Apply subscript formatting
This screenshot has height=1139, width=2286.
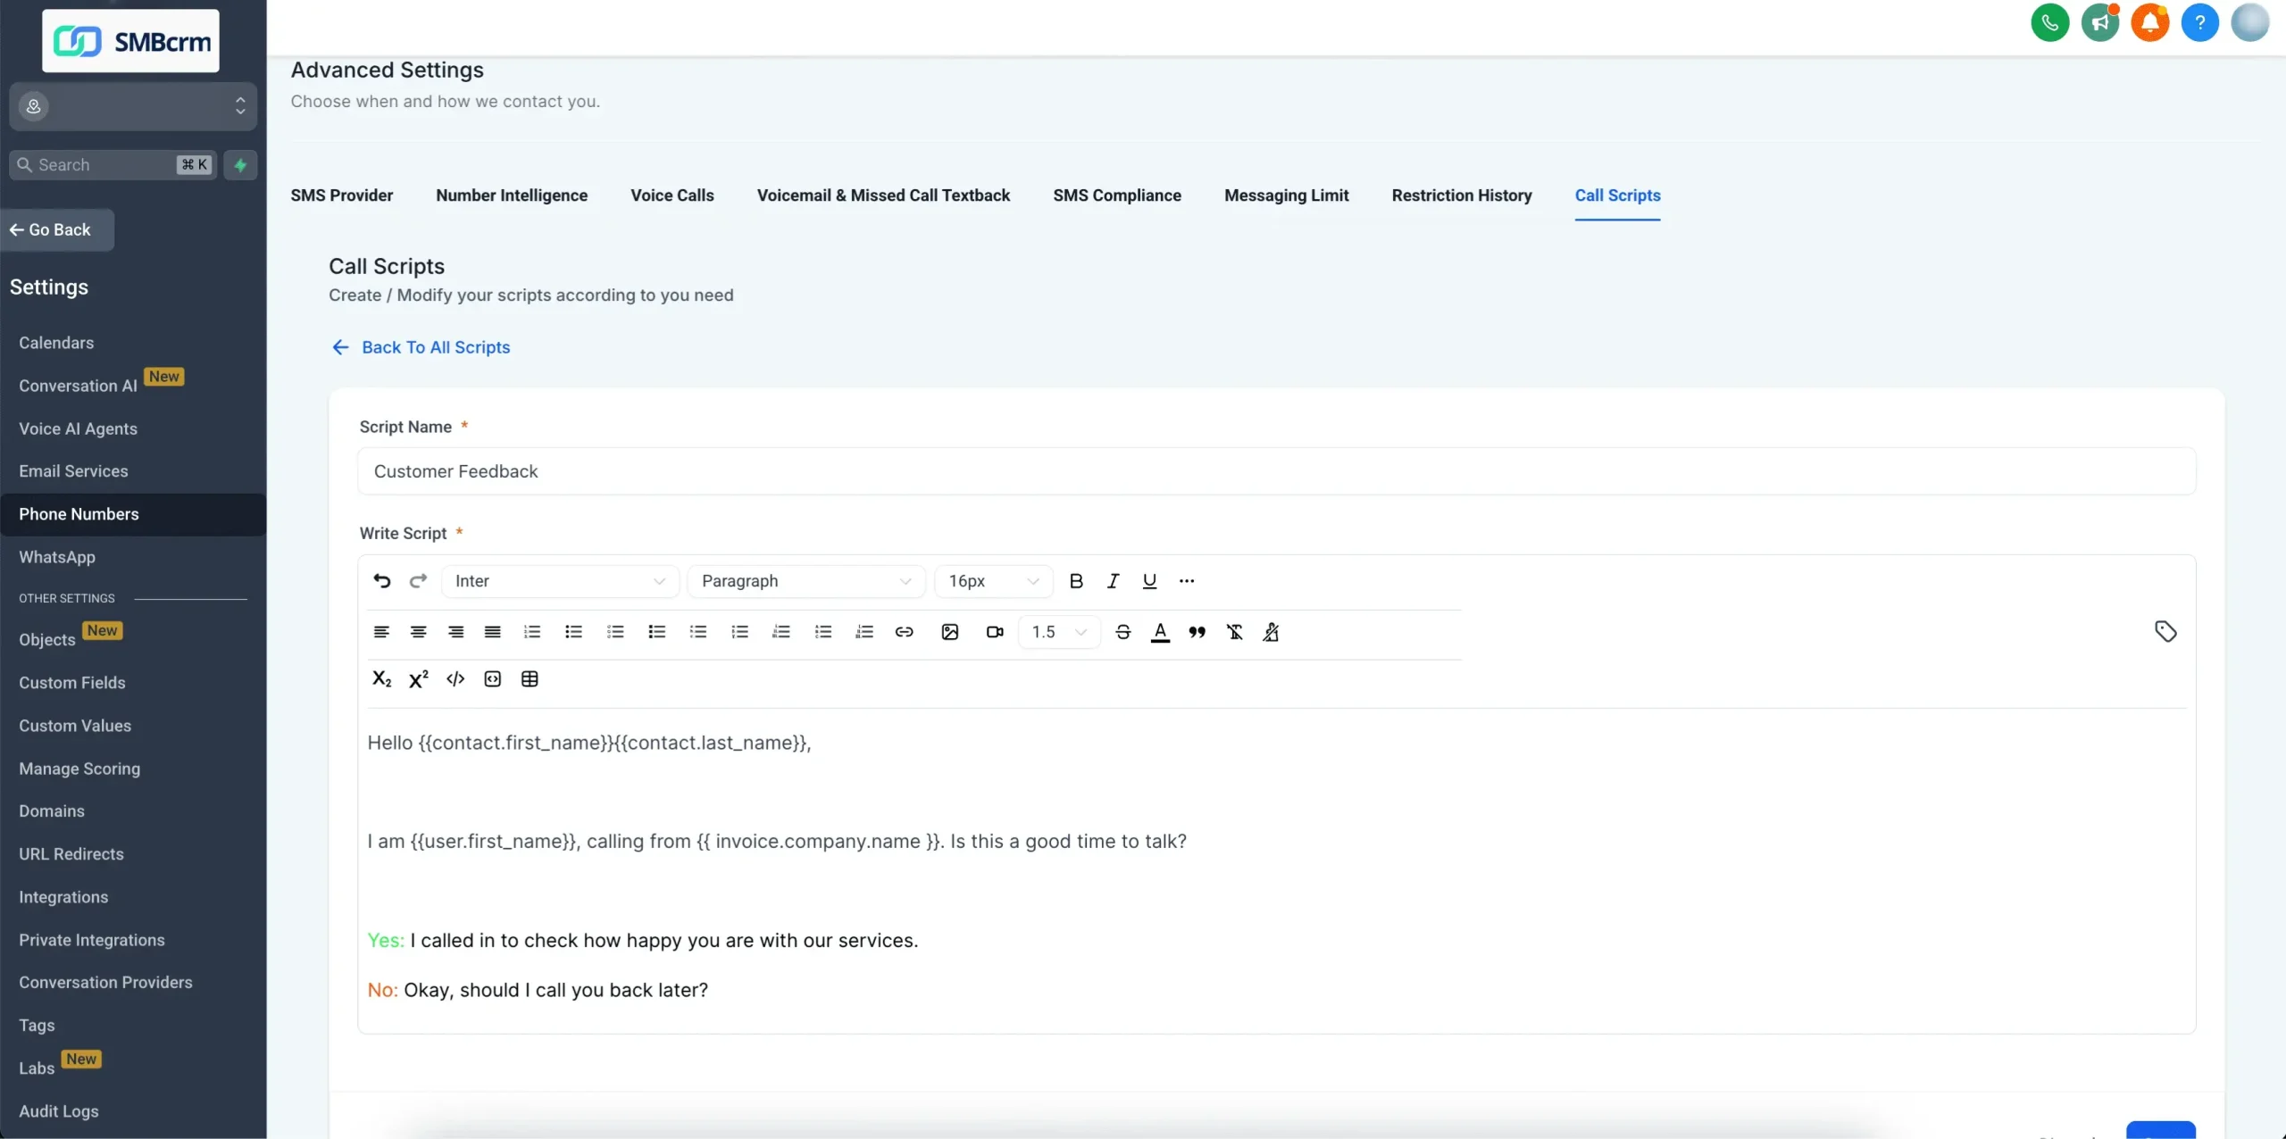[381, 679]
